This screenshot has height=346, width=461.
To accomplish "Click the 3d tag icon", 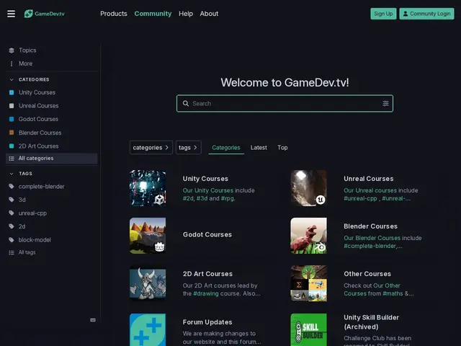I will point(12,200).
